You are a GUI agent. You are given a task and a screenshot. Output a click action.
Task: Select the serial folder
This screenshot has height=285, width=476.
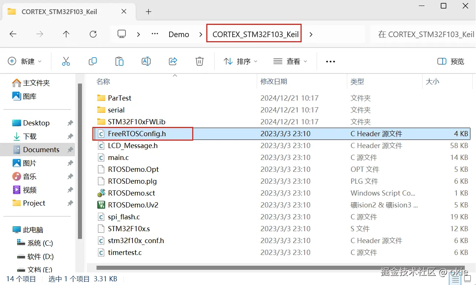click(x=282, y=110)
